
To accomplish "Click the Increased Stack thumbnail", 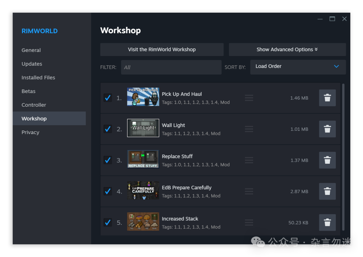I will click(x=143, y=222).
